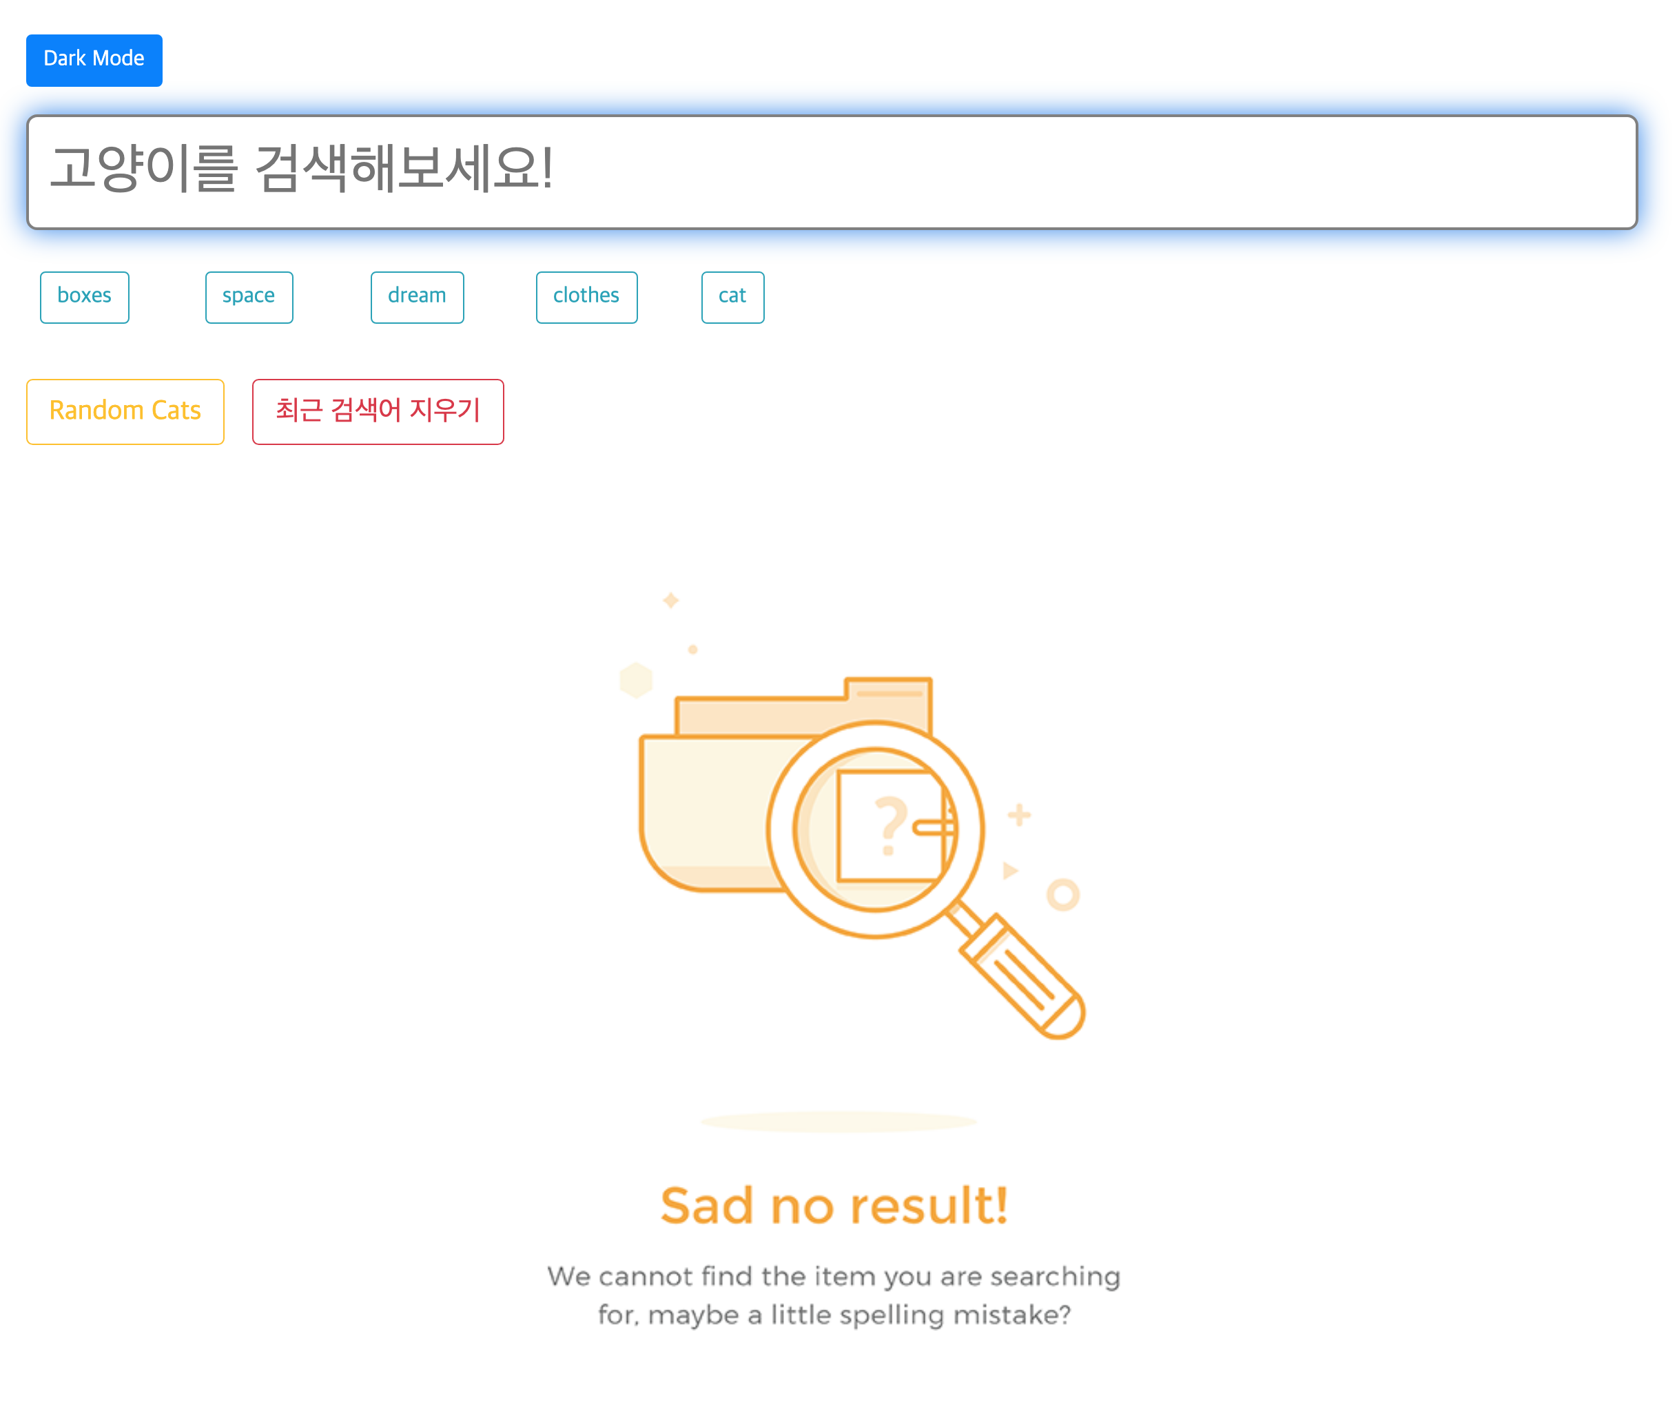Image resolution: width=1677 pixels, height=1426 pixels.
Task: Search for the keyword "clothes"
Action: click(586, 297)
